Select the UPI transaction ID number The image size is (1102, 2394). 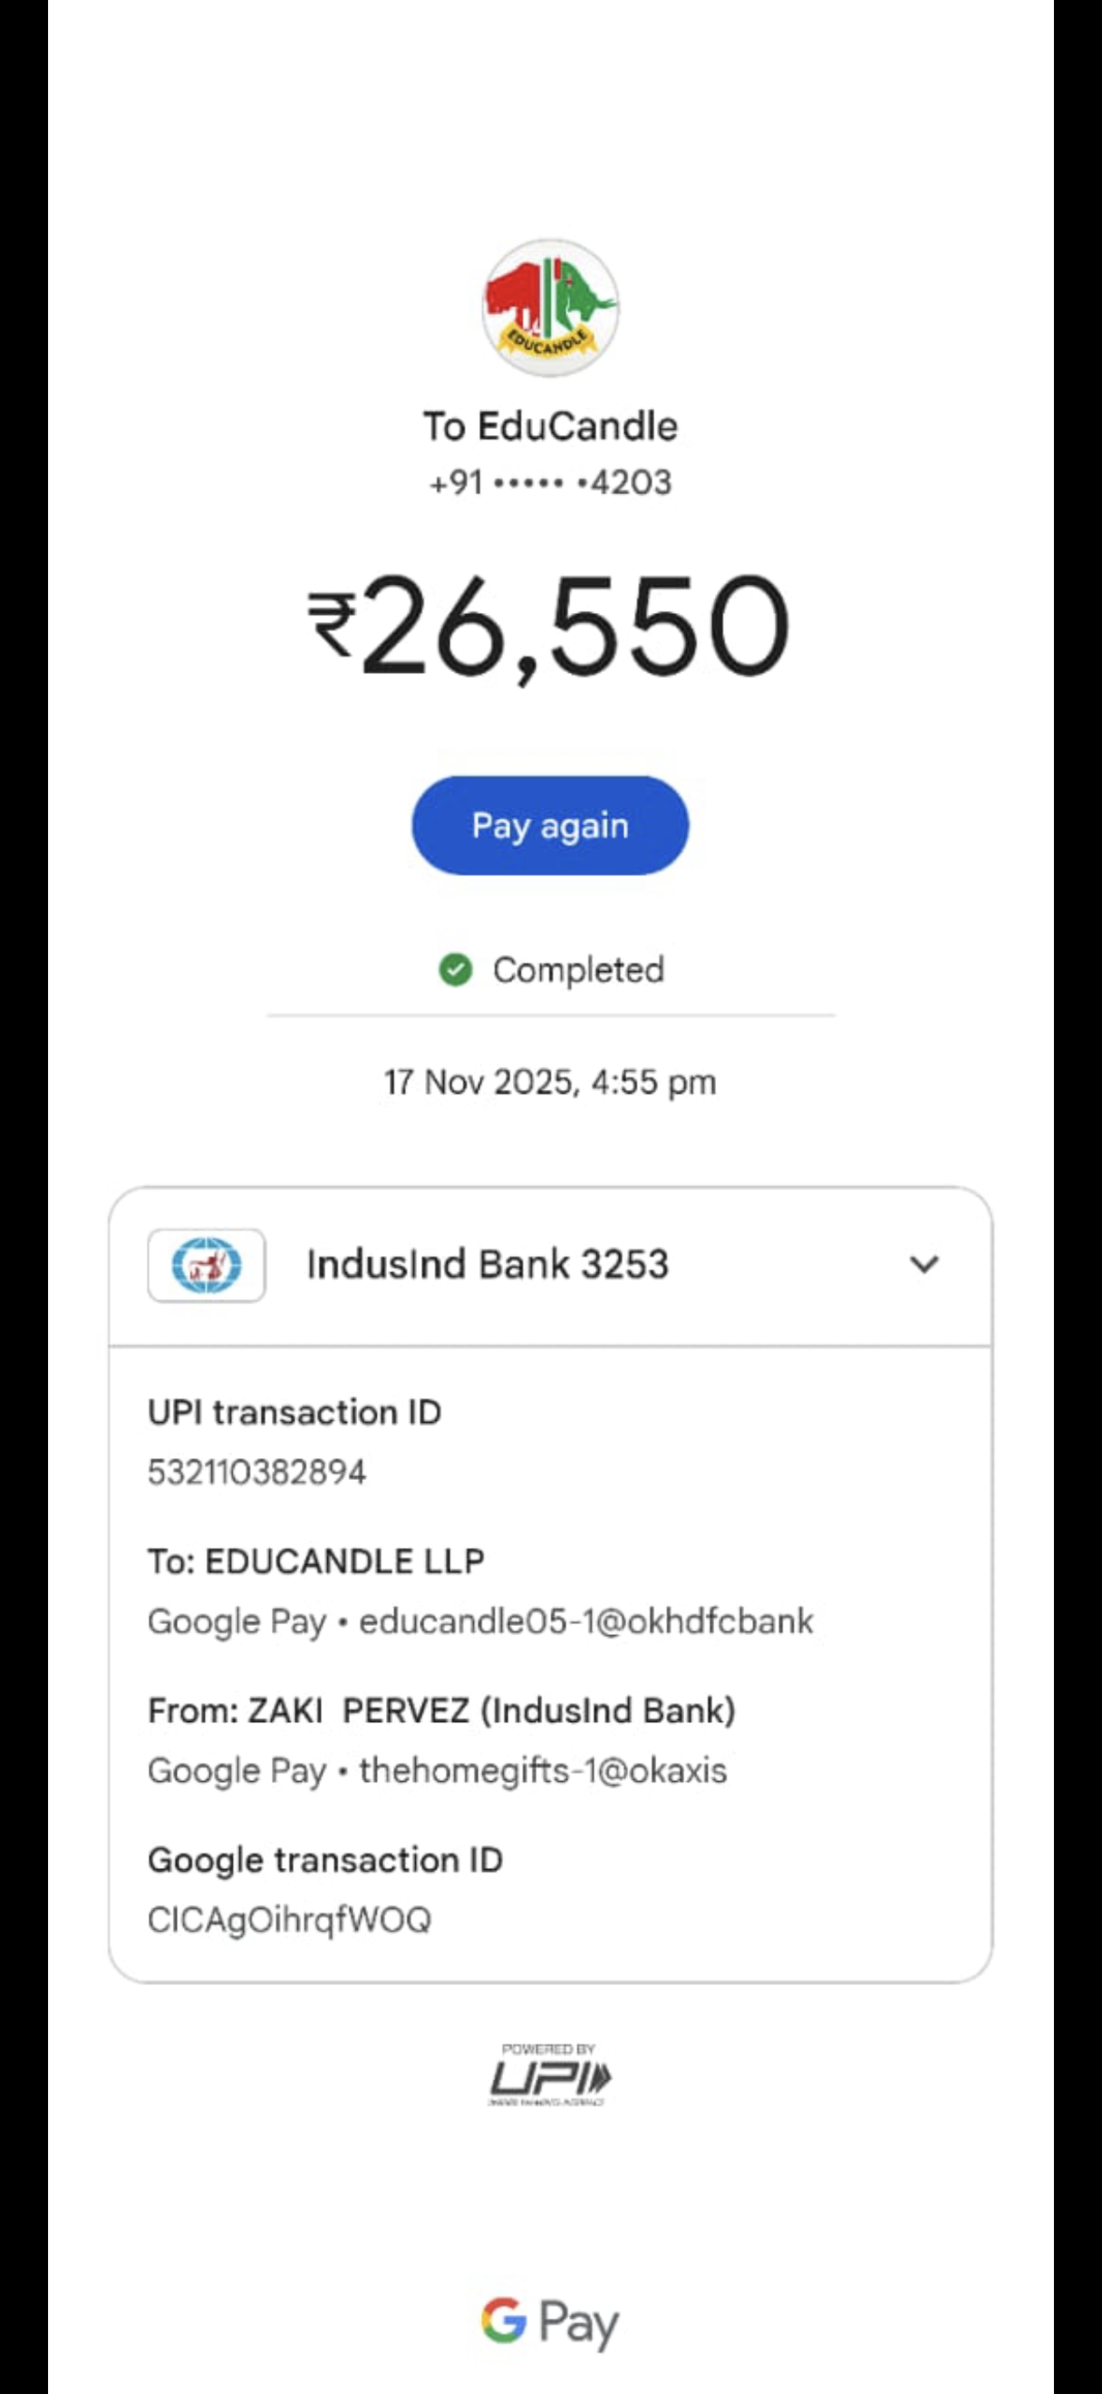coord(257,1472)
